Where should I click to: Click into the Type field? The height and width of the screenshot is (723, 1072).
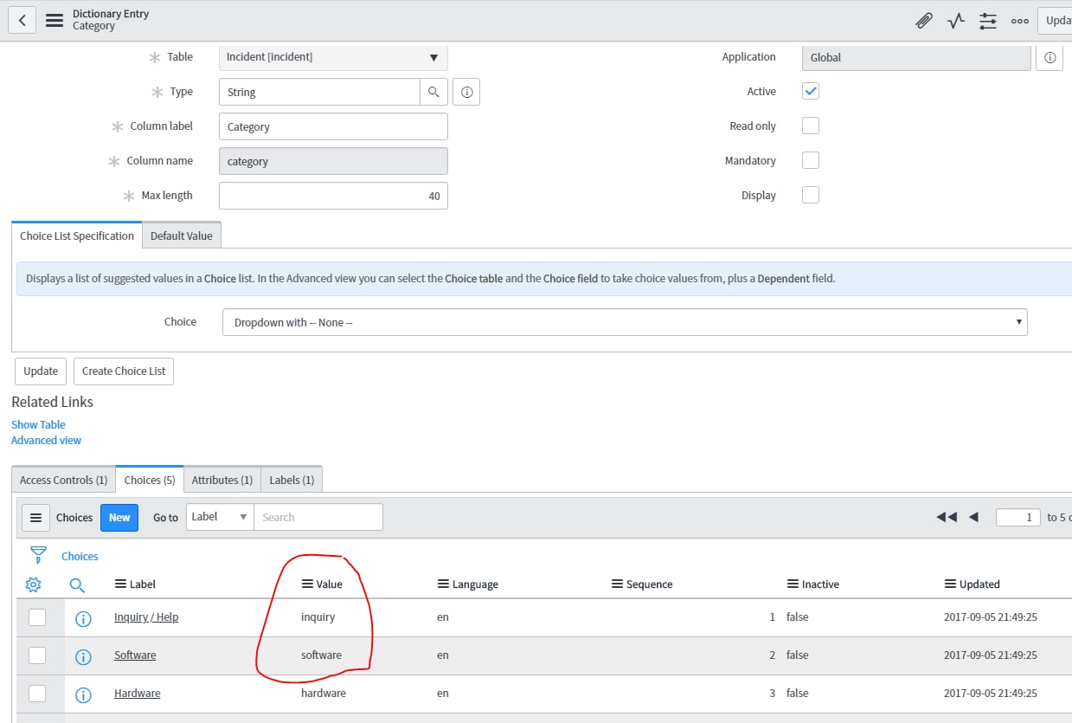[x=319, y=92]
